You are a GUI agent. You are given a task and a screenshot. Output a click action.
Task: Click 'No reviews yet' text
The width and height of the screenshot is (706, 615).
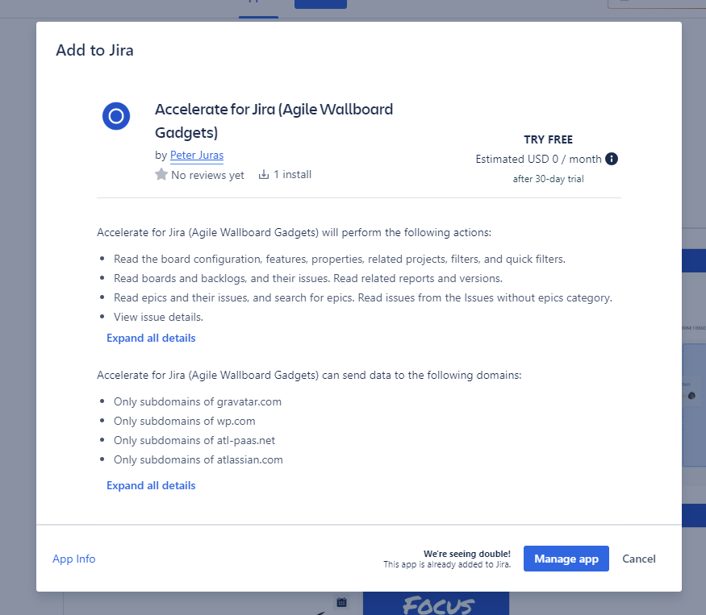click(207, 175)
